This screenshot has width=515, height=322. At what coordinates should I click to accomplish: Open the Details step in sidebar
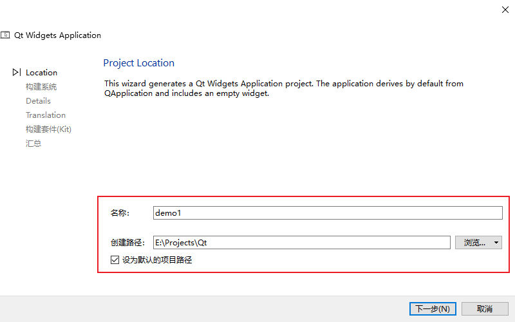(38, 101)
